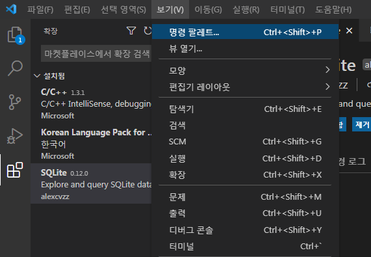Click the refresh extensions icon

[147, 31]
